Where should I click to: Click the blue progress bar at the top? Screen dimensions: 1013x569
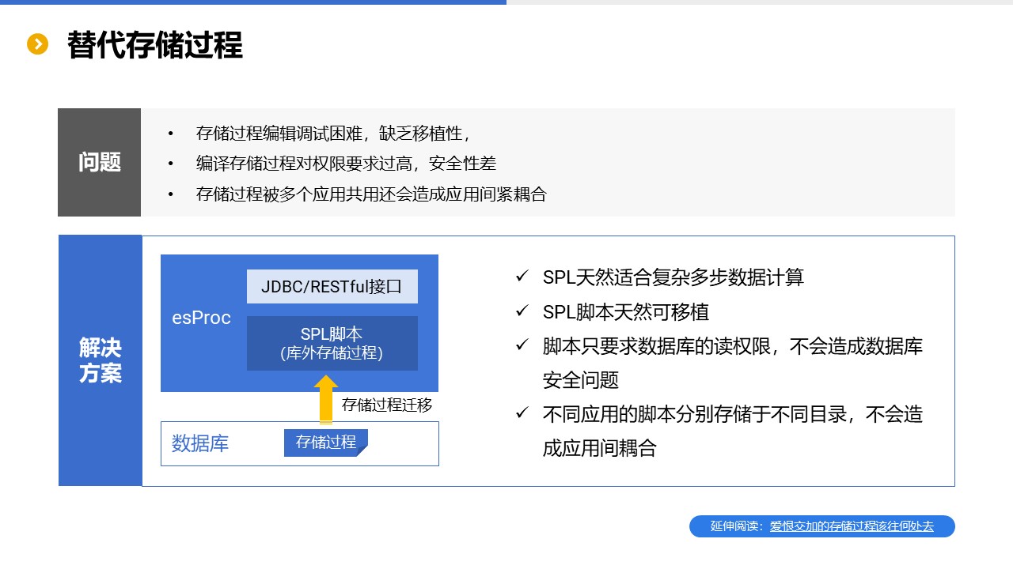coord(253,2)
